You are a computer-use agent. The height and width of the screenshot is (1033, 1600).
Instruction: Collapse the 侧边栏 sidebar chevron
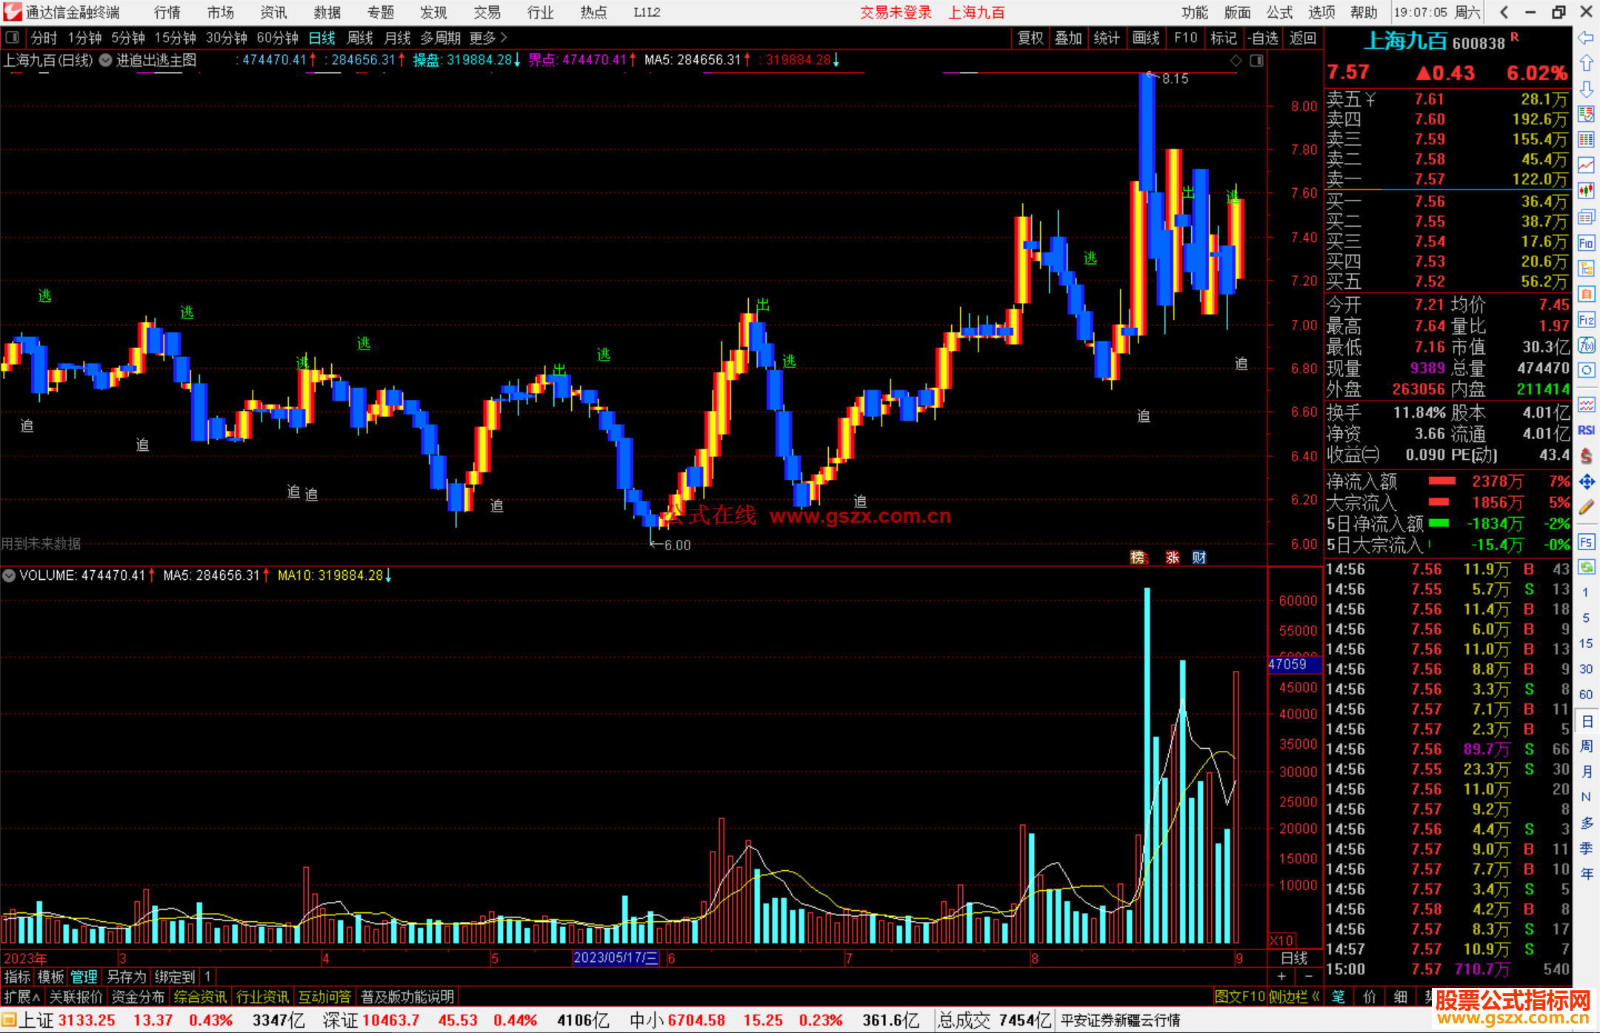pos(1316,997)
